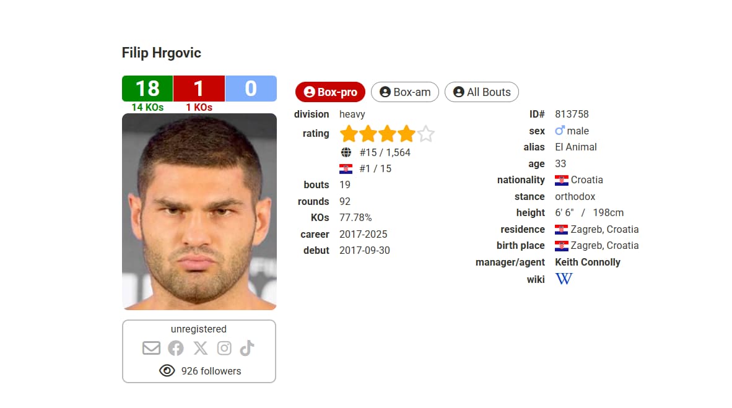Switch to the Box-pro tab

pos(331,92)
